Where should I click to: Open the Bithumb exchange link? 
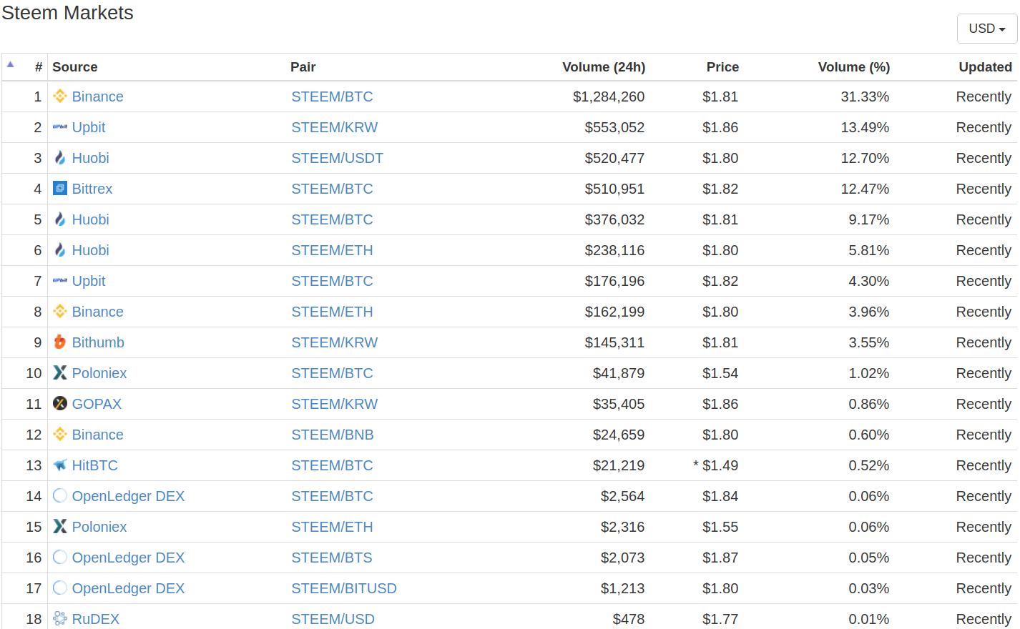[x=98, y=342]
